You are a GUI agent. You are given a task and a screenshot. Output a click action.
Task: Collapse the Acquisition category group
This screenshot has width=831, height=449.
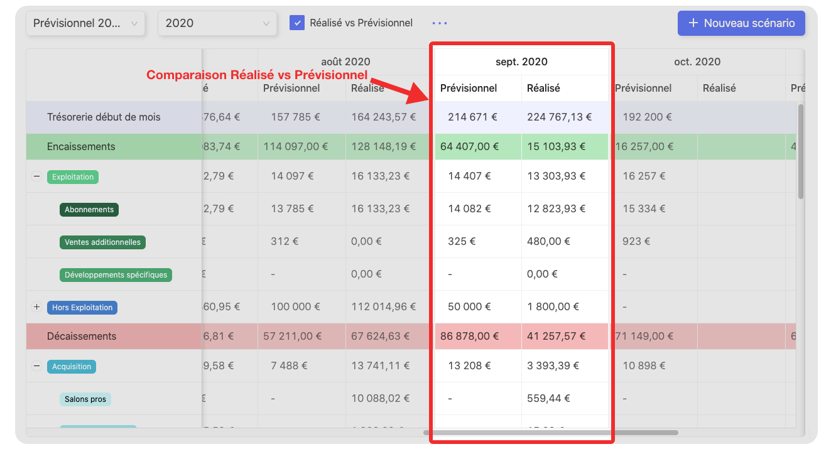point(36,367)
